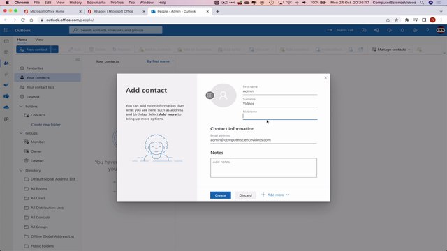Open the Outlook settings gear
Screen dimensions: 447x251
point(415,30)
